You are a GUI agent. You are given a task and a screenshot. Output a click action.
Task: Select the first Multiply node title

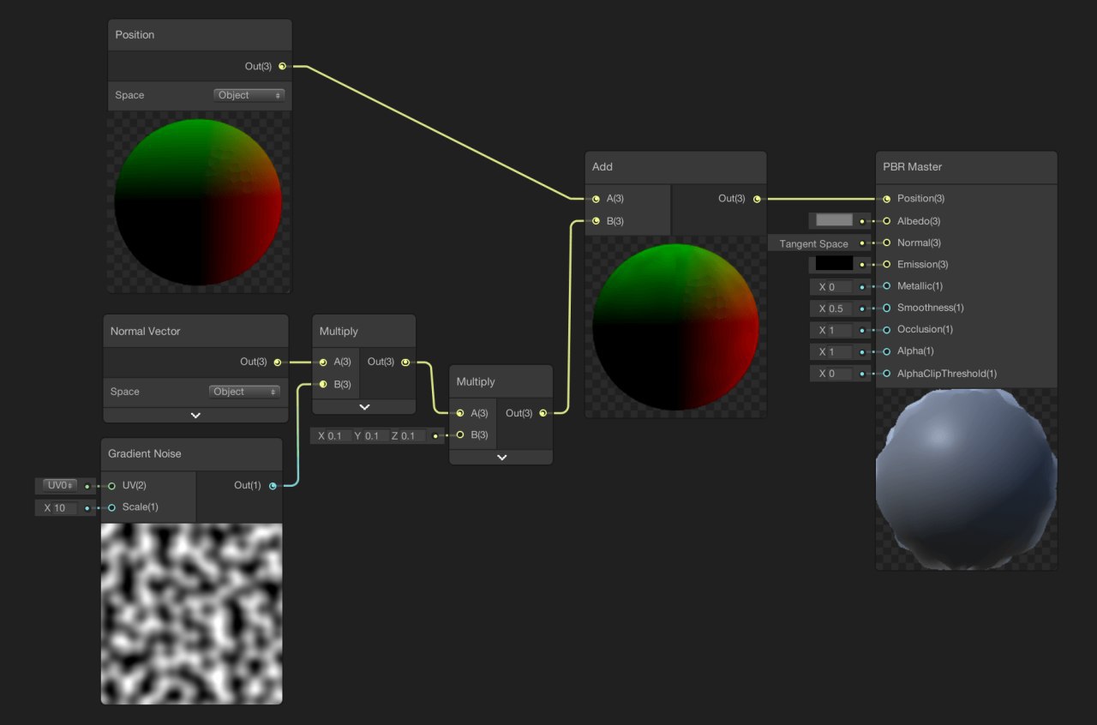point(339,331)
